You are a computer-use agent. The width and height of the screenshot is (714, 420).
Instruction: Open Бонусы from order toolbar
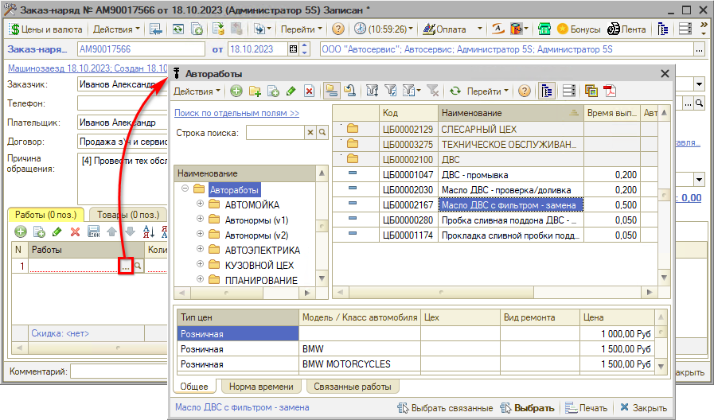point(579,29)
